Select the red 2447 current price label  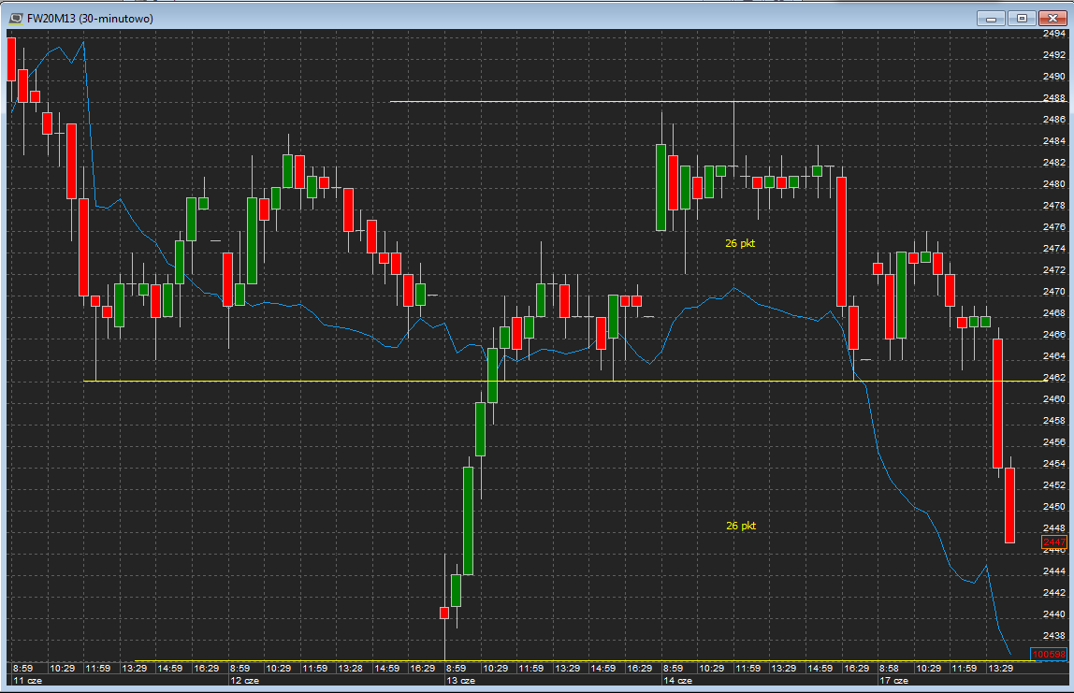point(1053,541)
